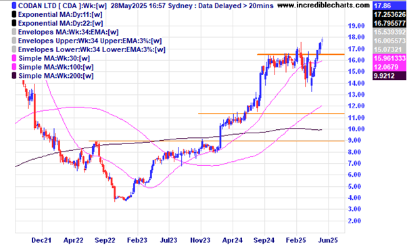This screenshot has width=407, height=247.
Task: Click the 10.00 price axis label
Action: tap(356, 129)
